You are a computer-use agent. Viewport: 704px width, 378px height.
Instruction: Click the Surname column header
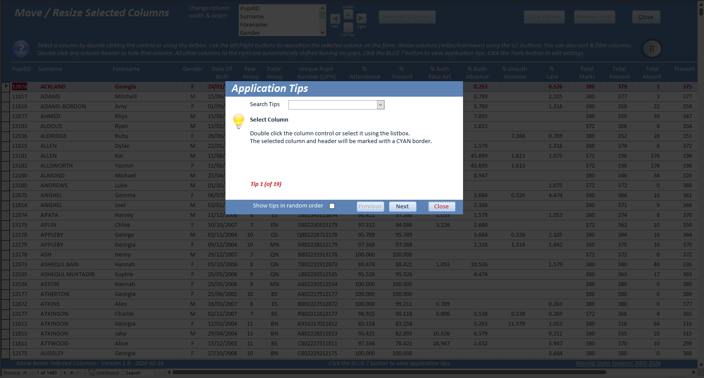50,69
